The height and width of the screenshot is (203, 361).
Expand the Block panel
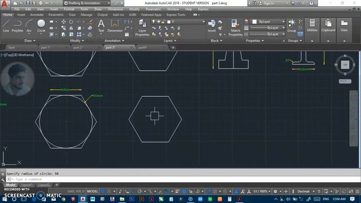pyautogui.click(x=217, y=41)
